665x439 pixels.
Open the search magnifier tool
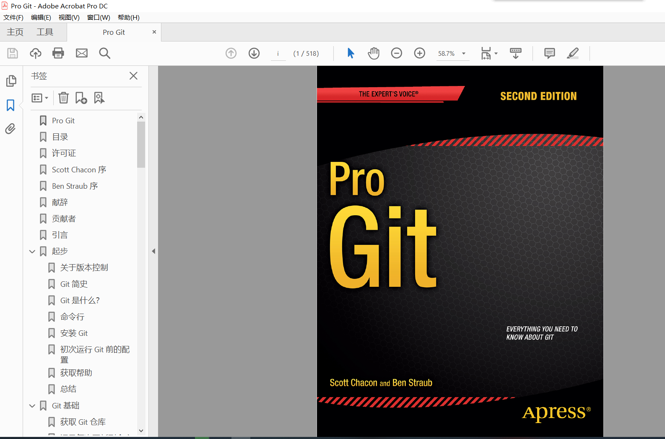click(x=105, y=53)
